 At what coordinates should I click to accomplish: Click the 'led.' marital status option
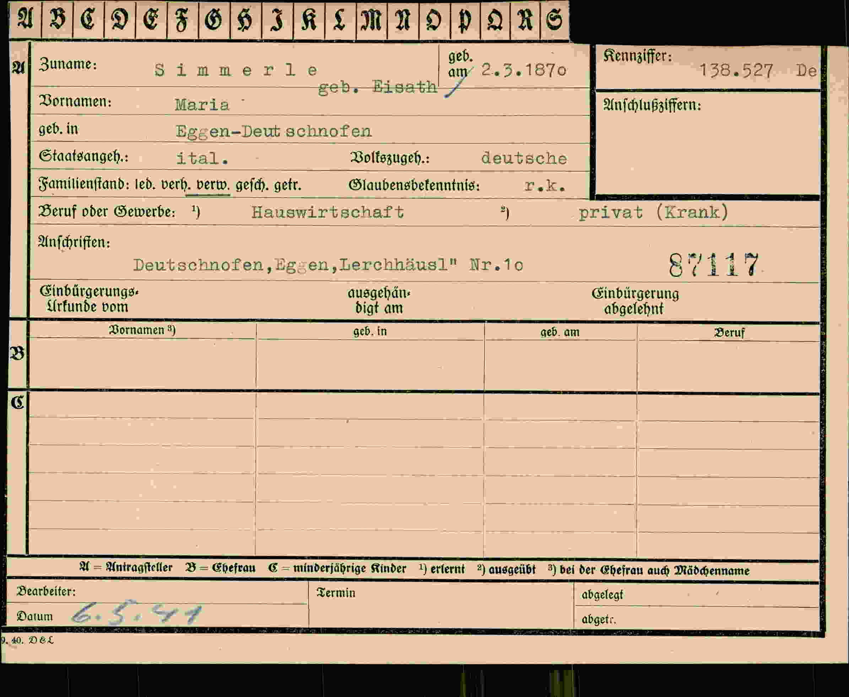coord(145,184)
